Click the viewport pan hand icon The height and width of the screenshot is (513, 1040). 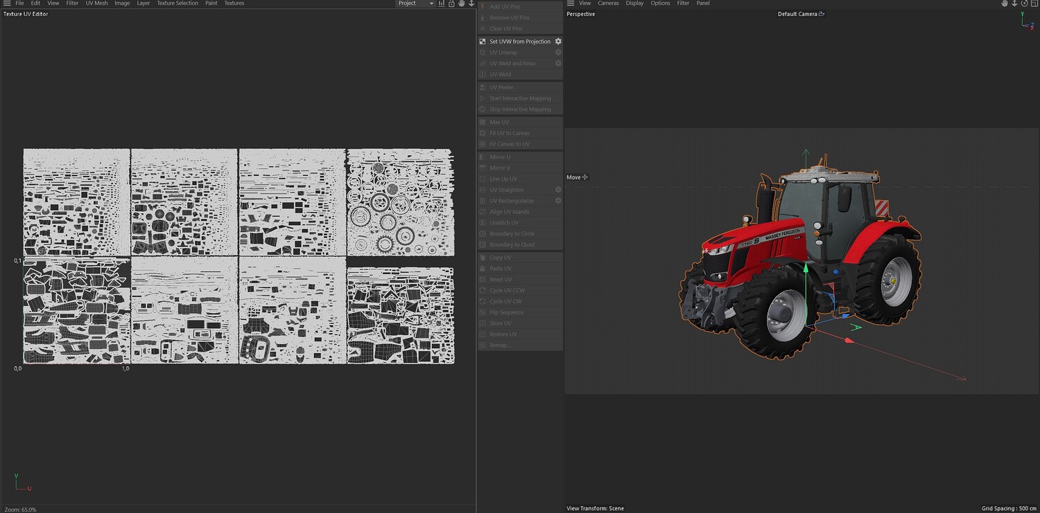1005,3
